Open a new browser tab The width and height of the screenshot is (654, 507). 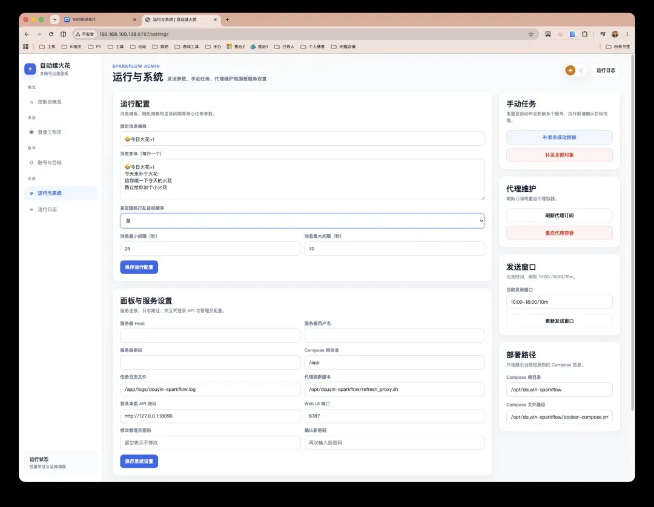pos(227,19)
